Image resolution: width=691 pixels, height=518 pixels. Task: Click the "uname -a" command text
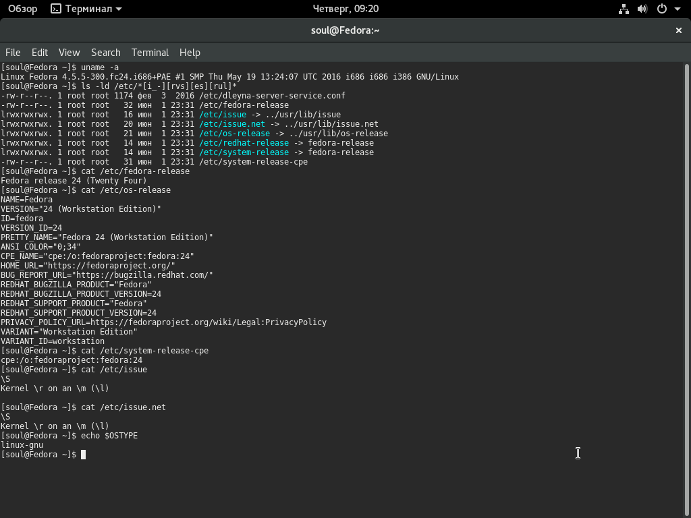tap(100, 67)
